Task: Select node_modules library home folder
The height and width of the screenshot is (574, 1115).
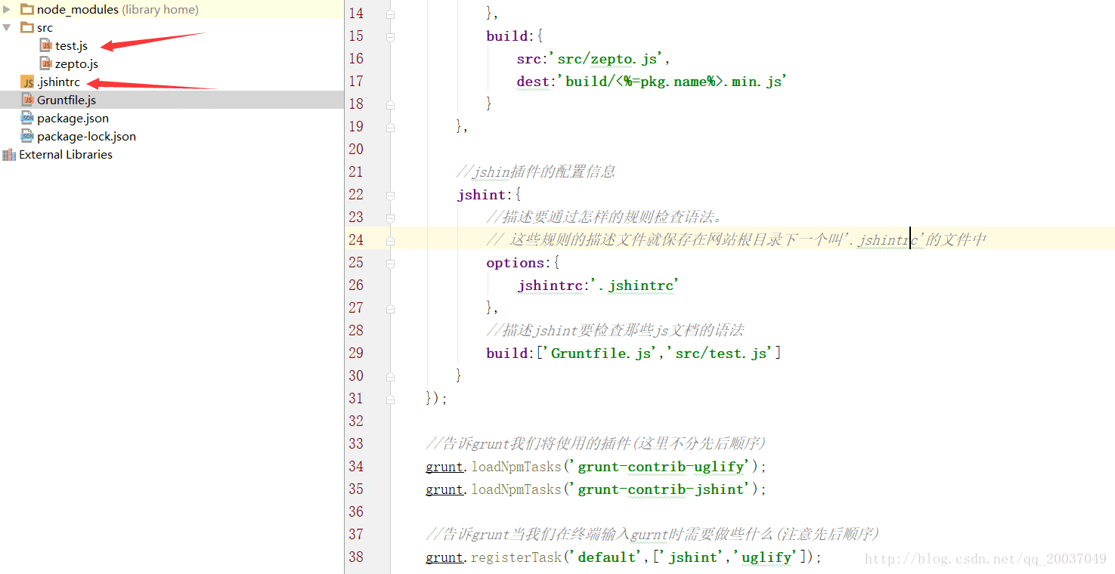Action: pos(118,10)
